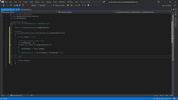The height and width of the screenshot is (100, 178).
Task: Open code cleanup broom icon dropdown
Action: click(32, 96)
